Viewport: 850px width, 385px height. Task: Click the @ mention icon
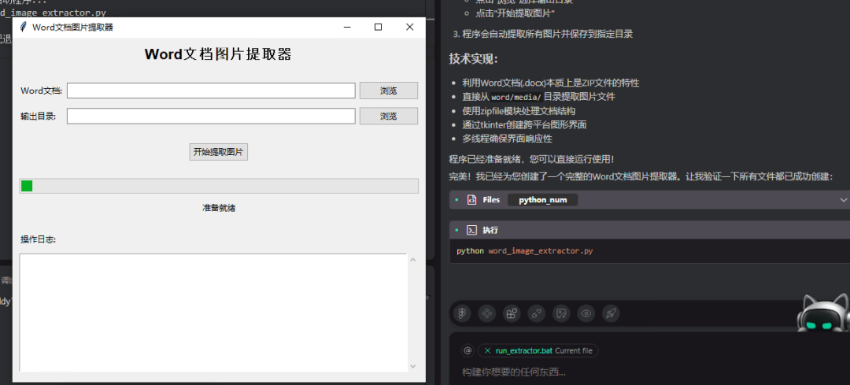(468, 351)
